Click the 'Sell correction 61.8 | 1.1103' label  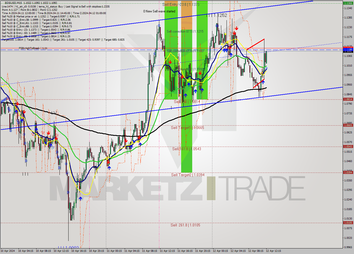click(185, 51)
